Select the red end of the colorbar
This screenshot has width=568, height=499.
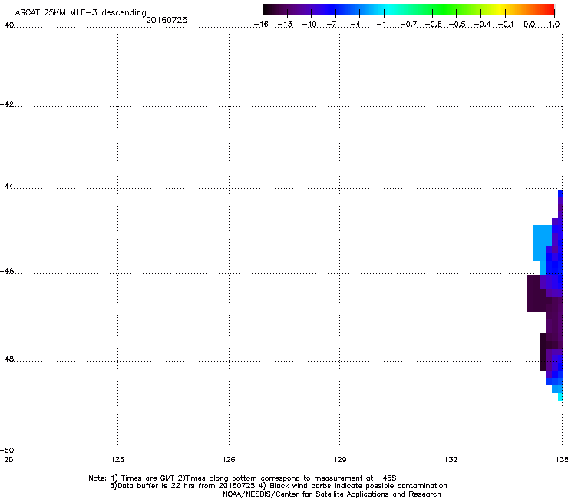(x=549, y=10)
